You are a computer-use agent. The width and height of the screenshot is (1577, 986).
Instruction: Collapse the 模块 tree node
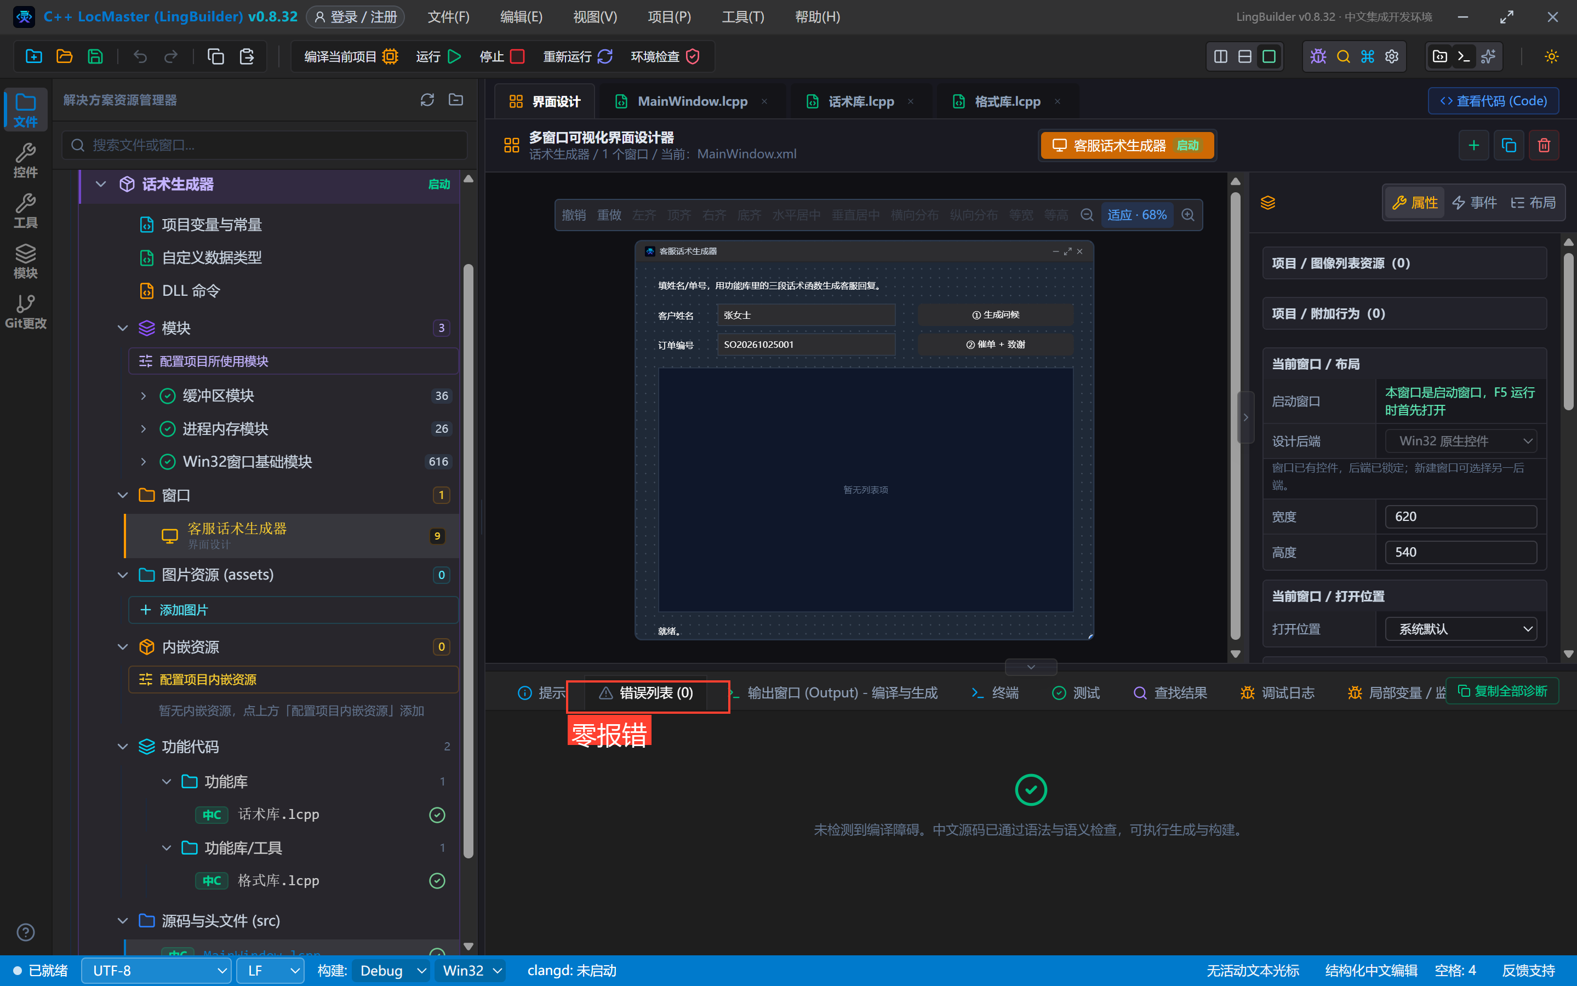(123, 328)
